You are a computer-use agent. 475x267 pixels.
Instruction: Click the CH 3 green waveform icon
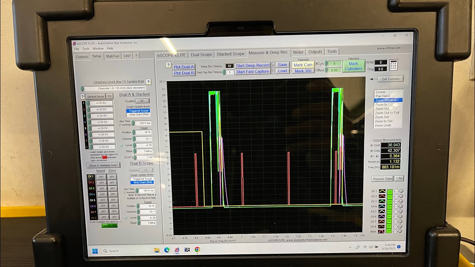(382, 201)
